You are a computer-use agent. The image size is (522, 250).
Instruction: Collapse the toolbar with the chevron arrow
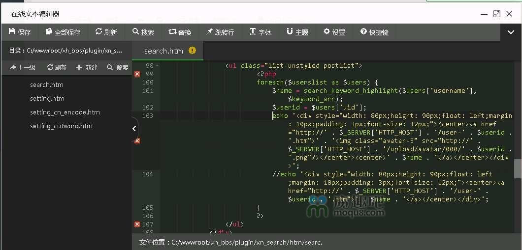point(511,32)
